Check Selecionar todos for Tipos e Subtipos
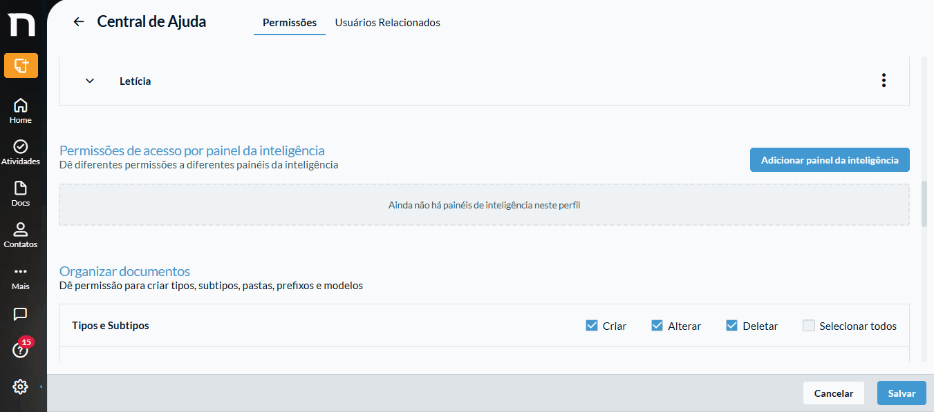 [809, 326]
